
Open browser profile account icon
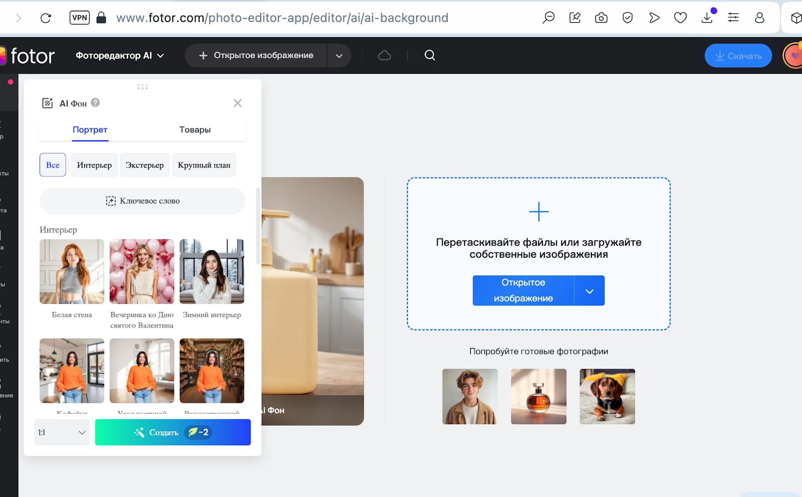pos(760,18)
